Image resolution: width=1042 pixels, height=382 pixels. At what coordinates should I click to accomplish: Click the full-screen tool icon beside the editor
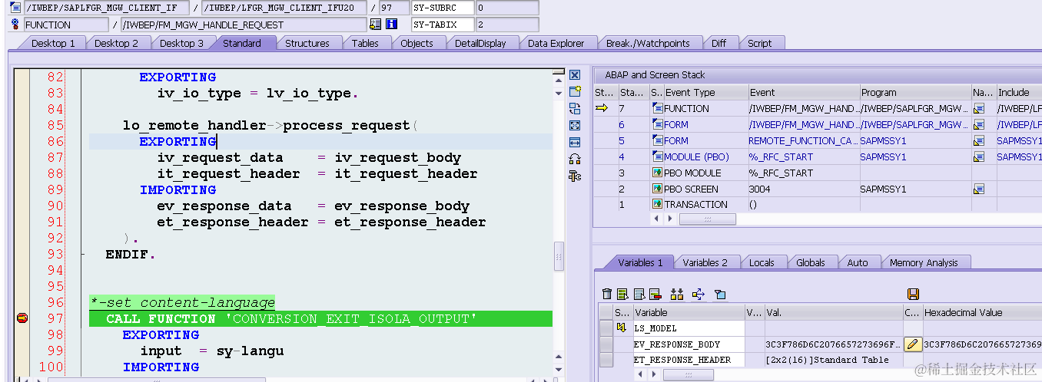point(574,126)
